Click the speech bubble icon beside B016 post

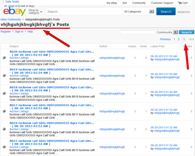tap(4, 129)
